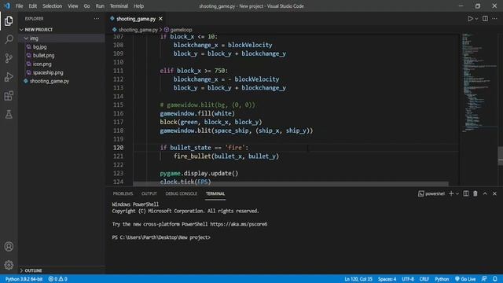Open Explorer views and more actions ellipsis
The image size is (503, 283).
coord(97,19)
